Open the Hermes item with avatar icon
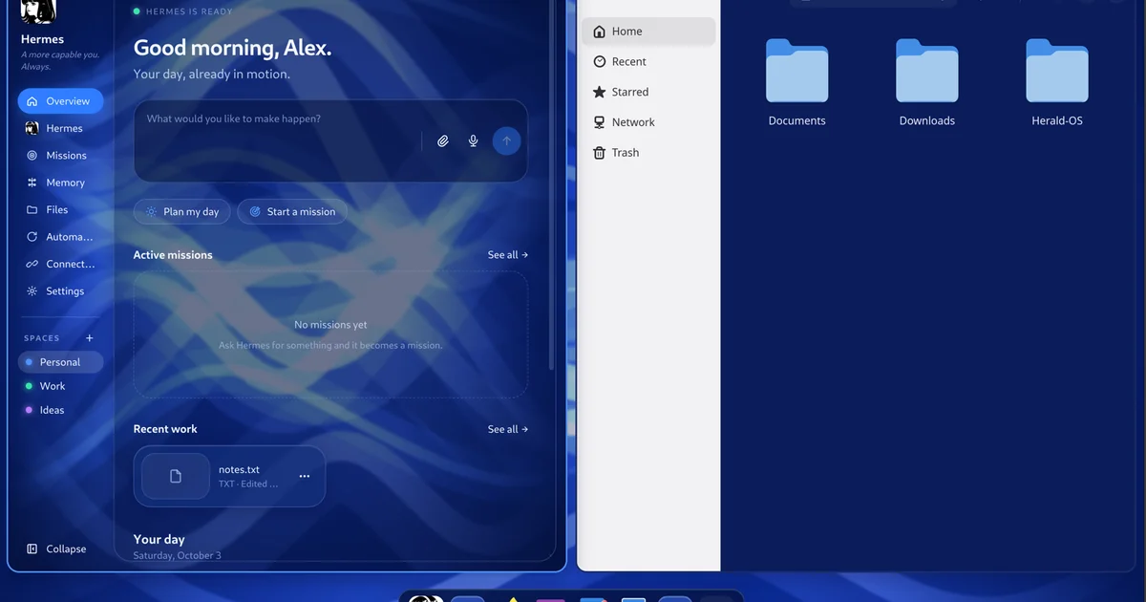Viewport: 1146px width, 602px height. 60,128
